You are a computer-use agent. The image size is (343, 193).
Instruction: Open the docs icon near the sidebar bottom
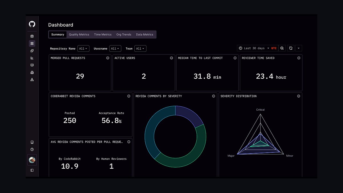[x=32, y=142]
